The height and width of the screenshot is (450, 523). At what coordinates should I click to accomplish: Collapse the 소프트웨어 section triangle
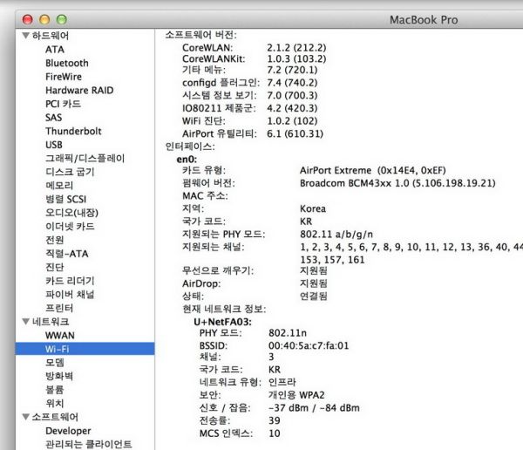click(25, 417)
